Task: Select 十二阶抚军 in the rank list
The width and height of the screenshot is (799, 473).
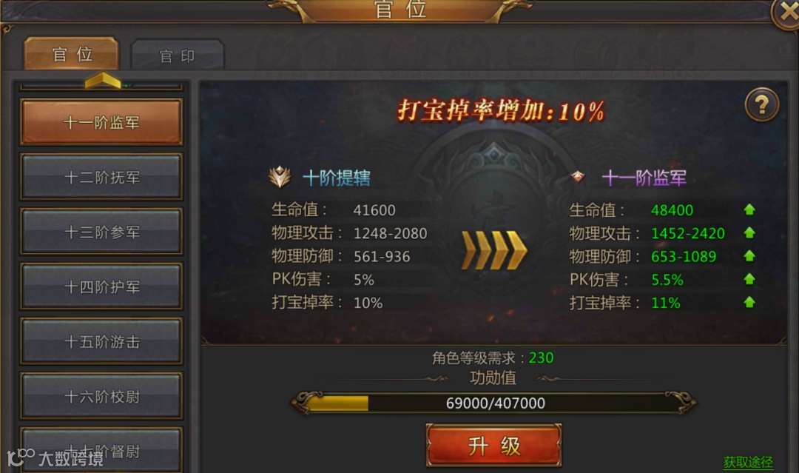Action: point(101,177)
